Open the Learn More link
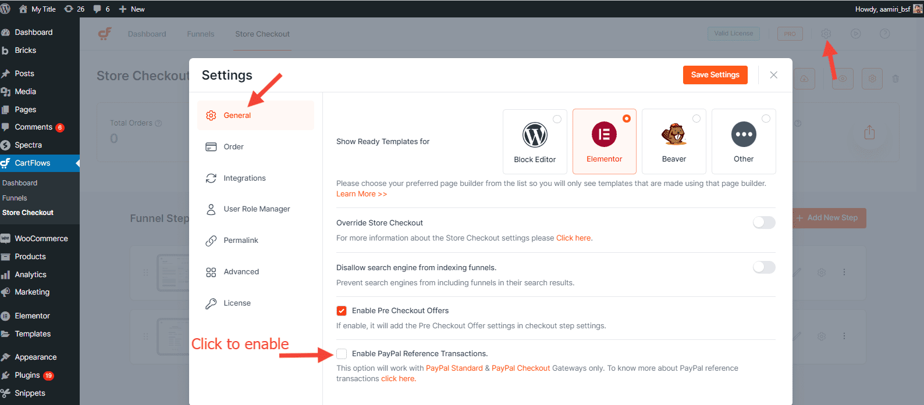 361,194
